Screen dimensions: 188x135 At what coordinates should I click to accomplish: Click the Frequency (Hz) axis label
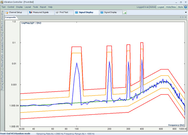(x=176, y=125)
